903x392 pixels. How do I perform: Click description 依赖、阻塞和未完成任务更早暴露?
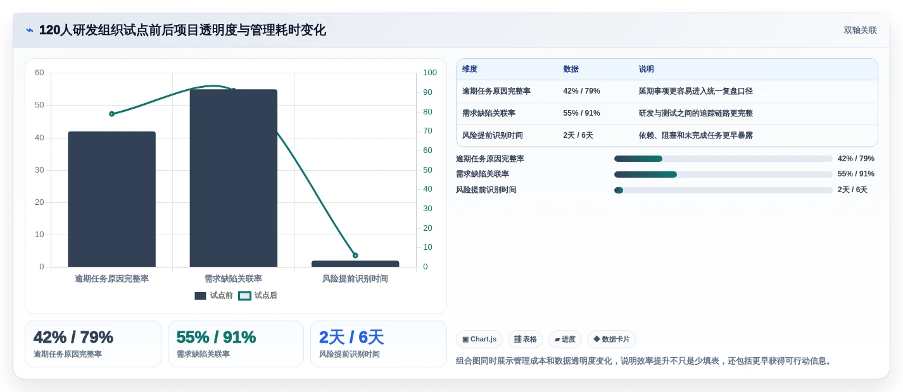(696, 135)
